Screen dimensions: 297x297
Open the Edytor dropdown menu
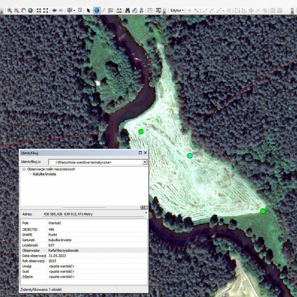pyautogui.click(x=177, y=10)
